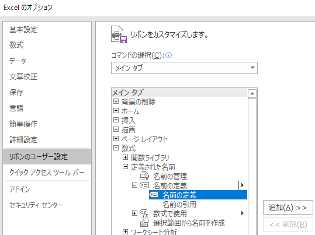Click the info icon next to コマンドの選択

169,55
